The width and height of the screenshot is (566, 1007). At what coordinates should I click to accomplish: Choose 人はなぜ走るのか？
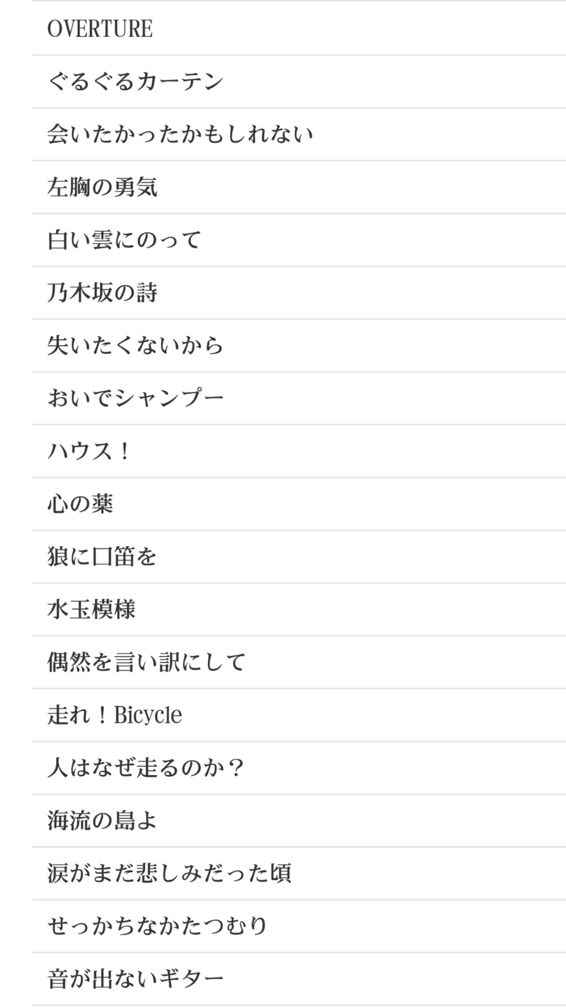(x=146, y=768)
